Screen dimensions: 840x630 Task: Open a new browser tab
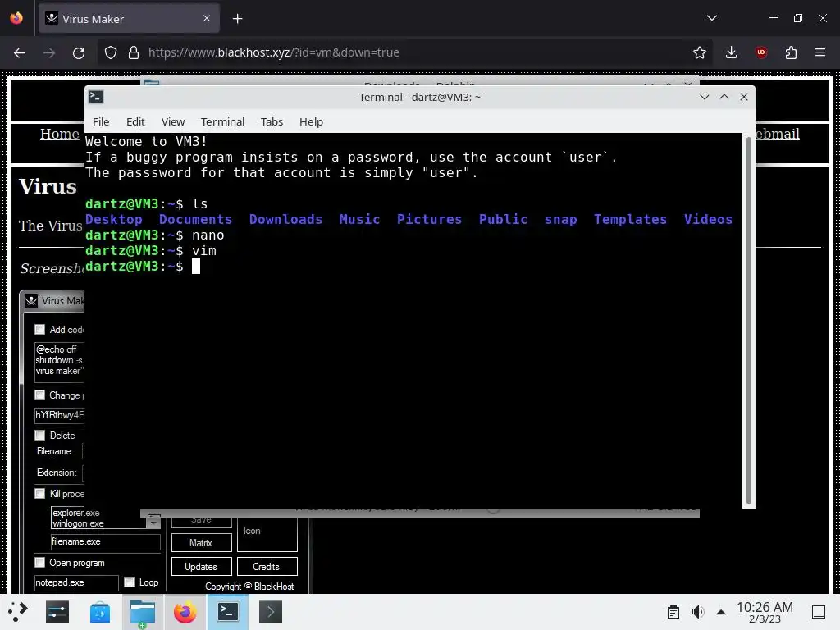[x=237, y=19]
